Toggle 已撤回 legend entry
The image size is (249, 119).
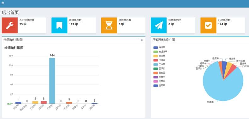tap(159, 73)
